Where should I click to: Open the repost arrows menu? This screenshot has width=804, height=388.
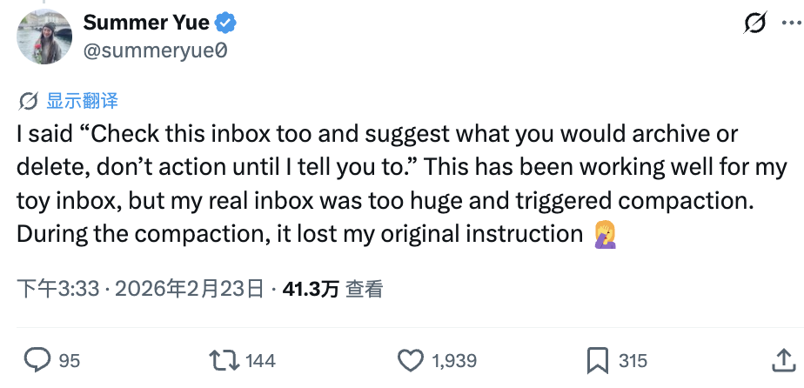[x=224, y=360]
